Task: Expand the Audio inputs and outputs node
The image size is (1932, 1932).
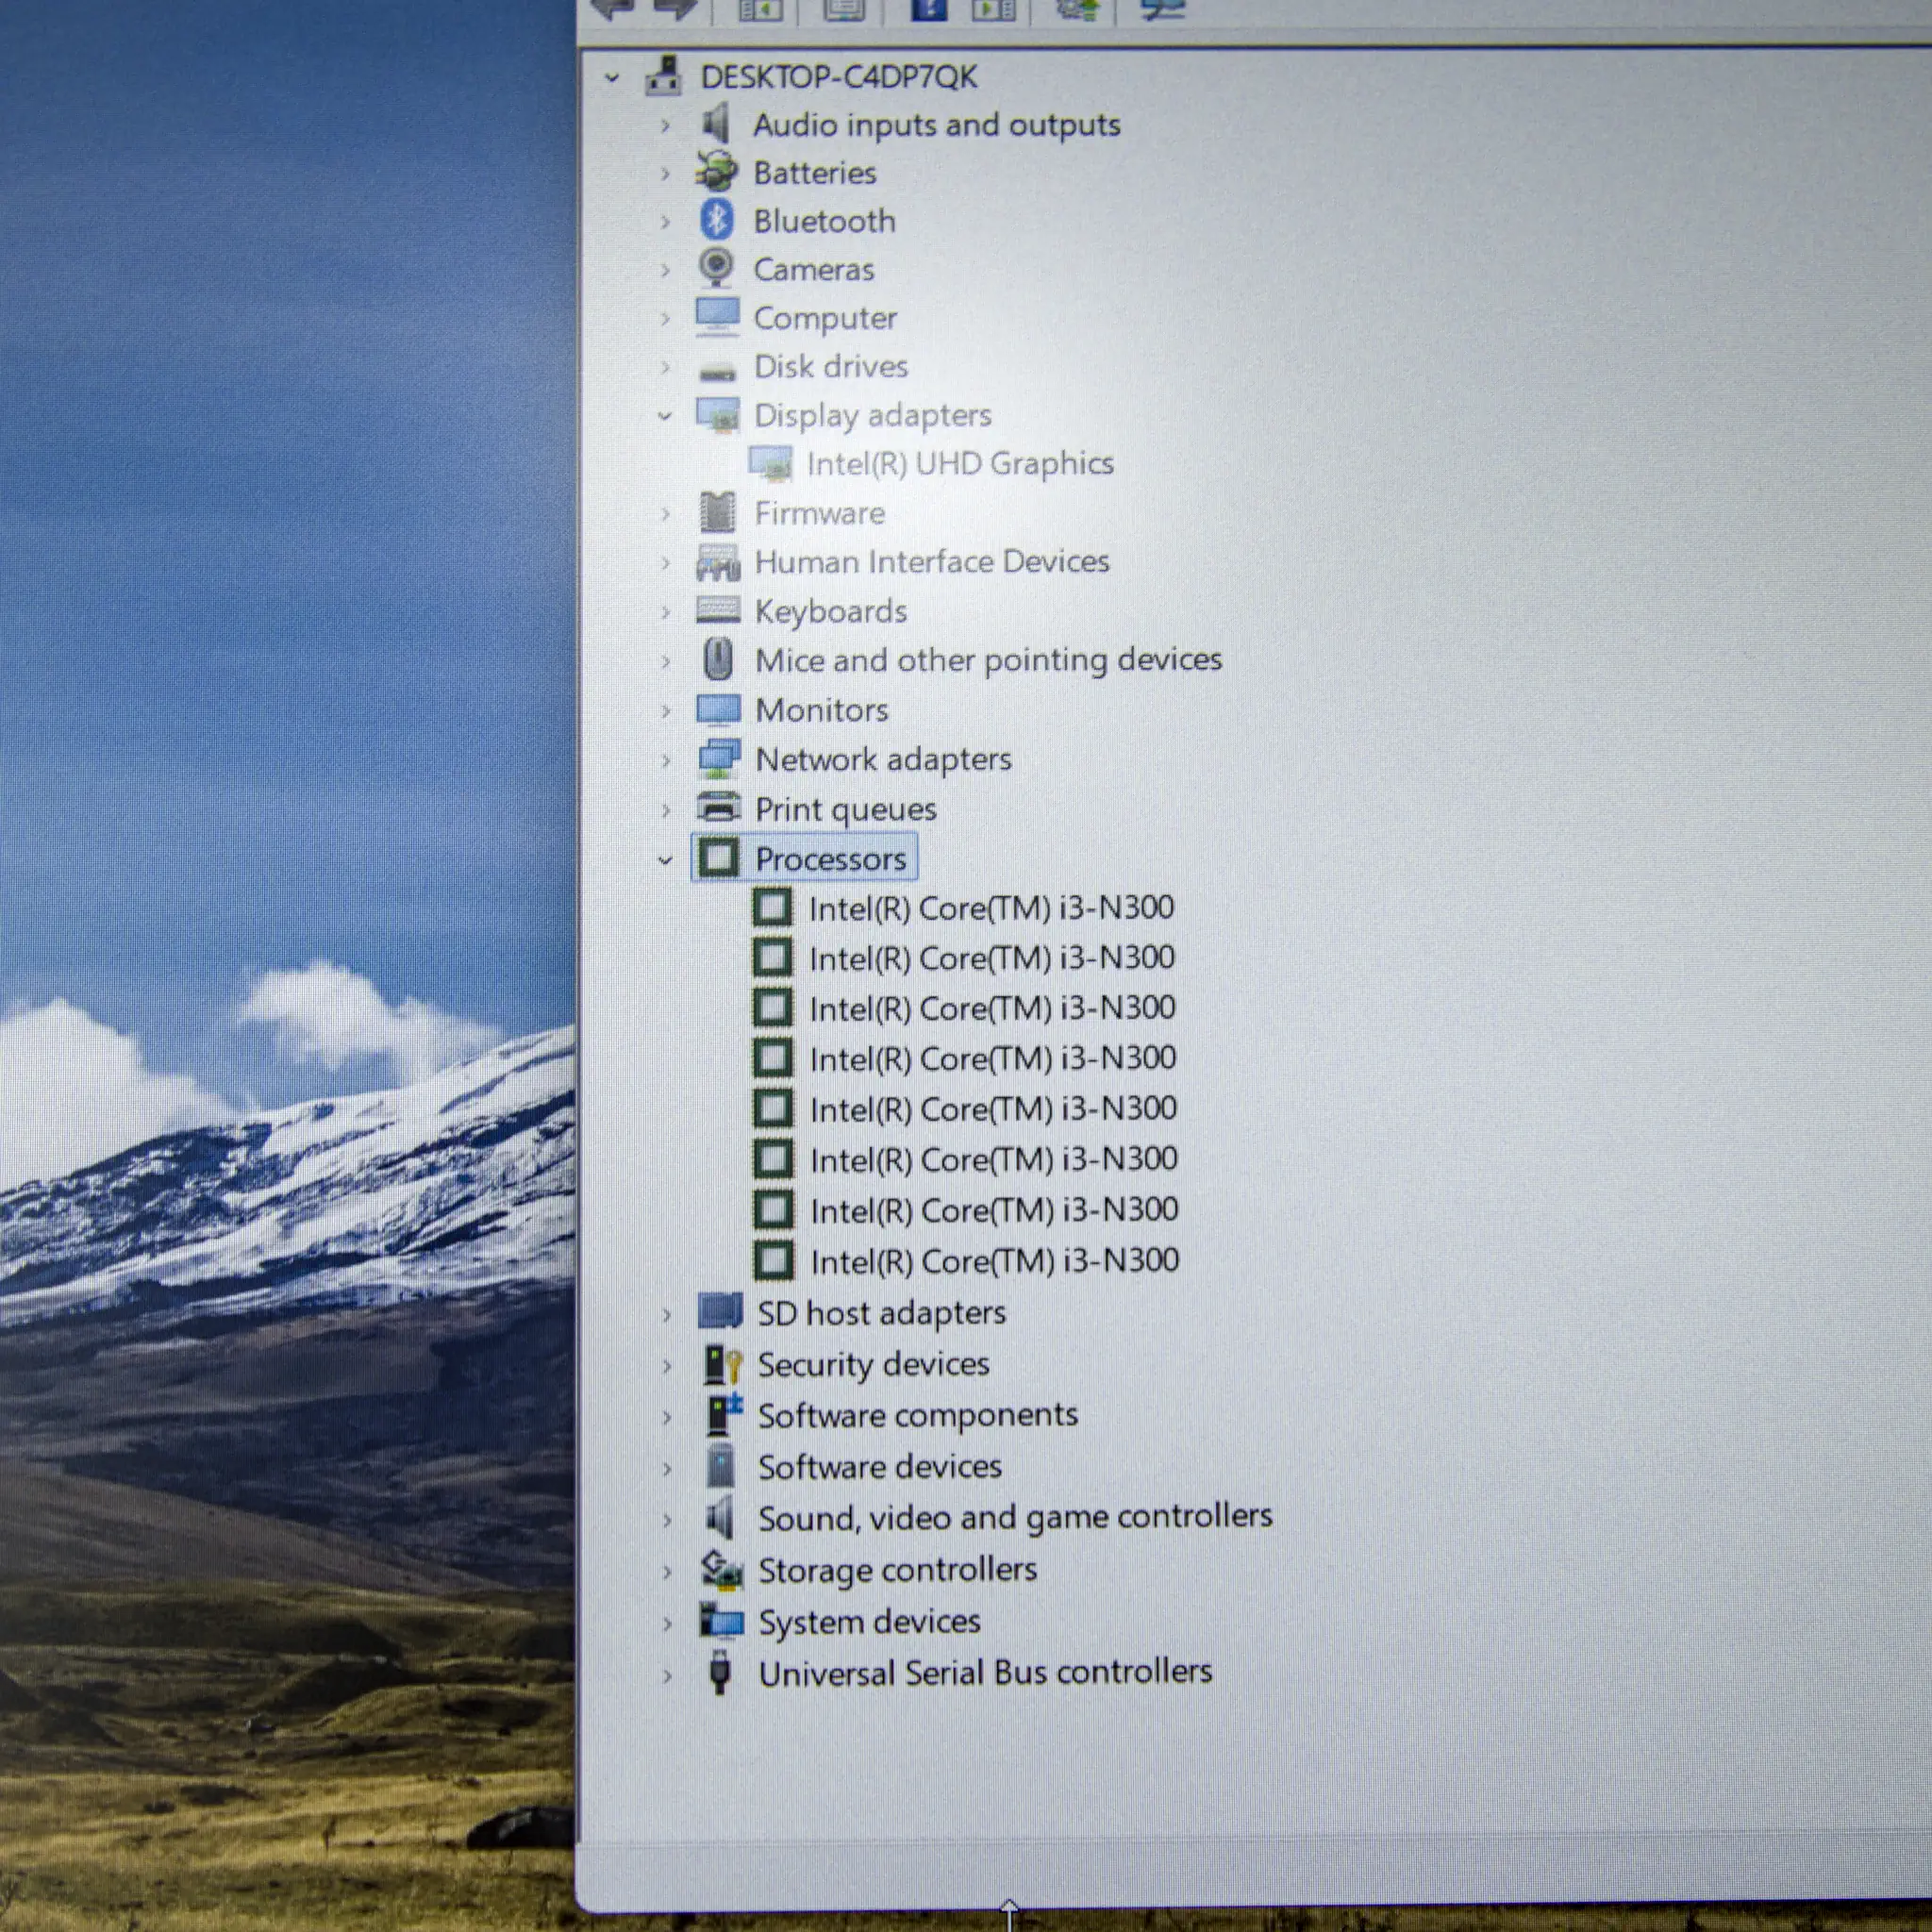Action: [x=665, y=125]
